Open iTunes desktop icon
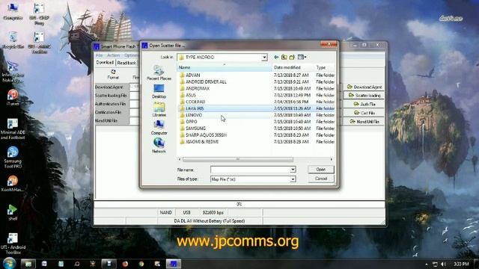The height and width of the screenshot is (269, 479). coord(13,98)
